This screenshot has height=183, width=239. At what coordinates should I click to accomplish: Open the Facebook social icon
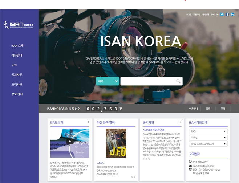tap(227, 15)
